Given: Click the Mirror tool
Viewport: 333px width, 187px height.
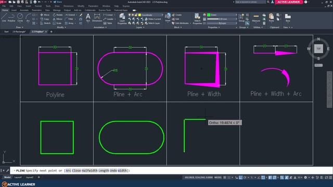Looking at the screenshot, I should pyautogui.click(x=58, y=19).
